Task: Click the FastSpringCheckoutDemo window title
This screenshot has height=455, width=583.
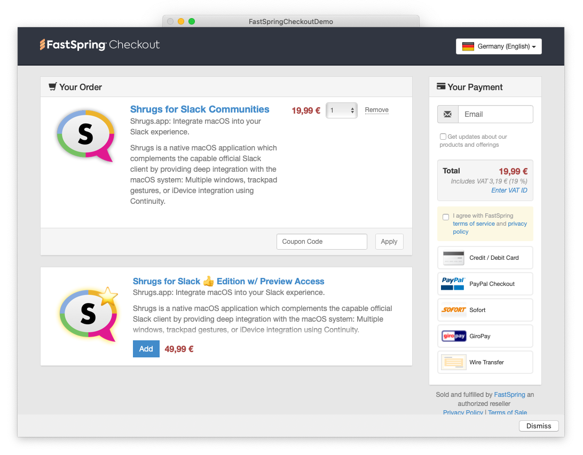Action: coord(291,21)
